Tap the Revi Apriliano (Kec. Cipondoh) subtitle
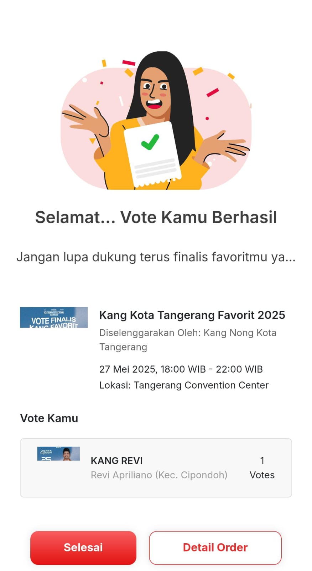The image size is (312, 571). click(159, 475)
